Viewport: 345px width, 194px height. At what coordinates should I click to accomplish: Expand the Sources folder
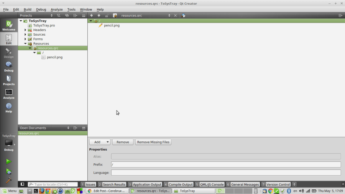click(25, 35)
